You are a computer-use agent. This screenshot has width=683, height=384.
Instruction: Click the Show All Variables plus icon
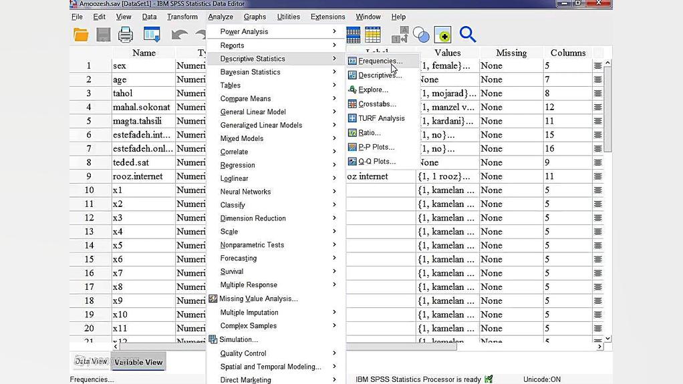(x=442, y=35)
